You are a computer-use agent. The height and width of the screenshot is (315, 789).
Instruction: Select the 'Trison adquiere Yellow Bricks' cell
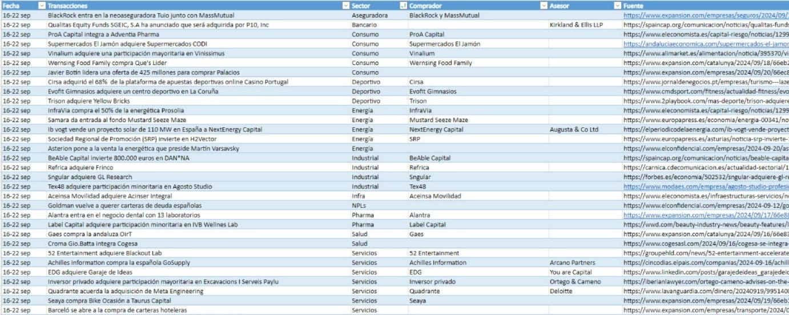point(198,101)
